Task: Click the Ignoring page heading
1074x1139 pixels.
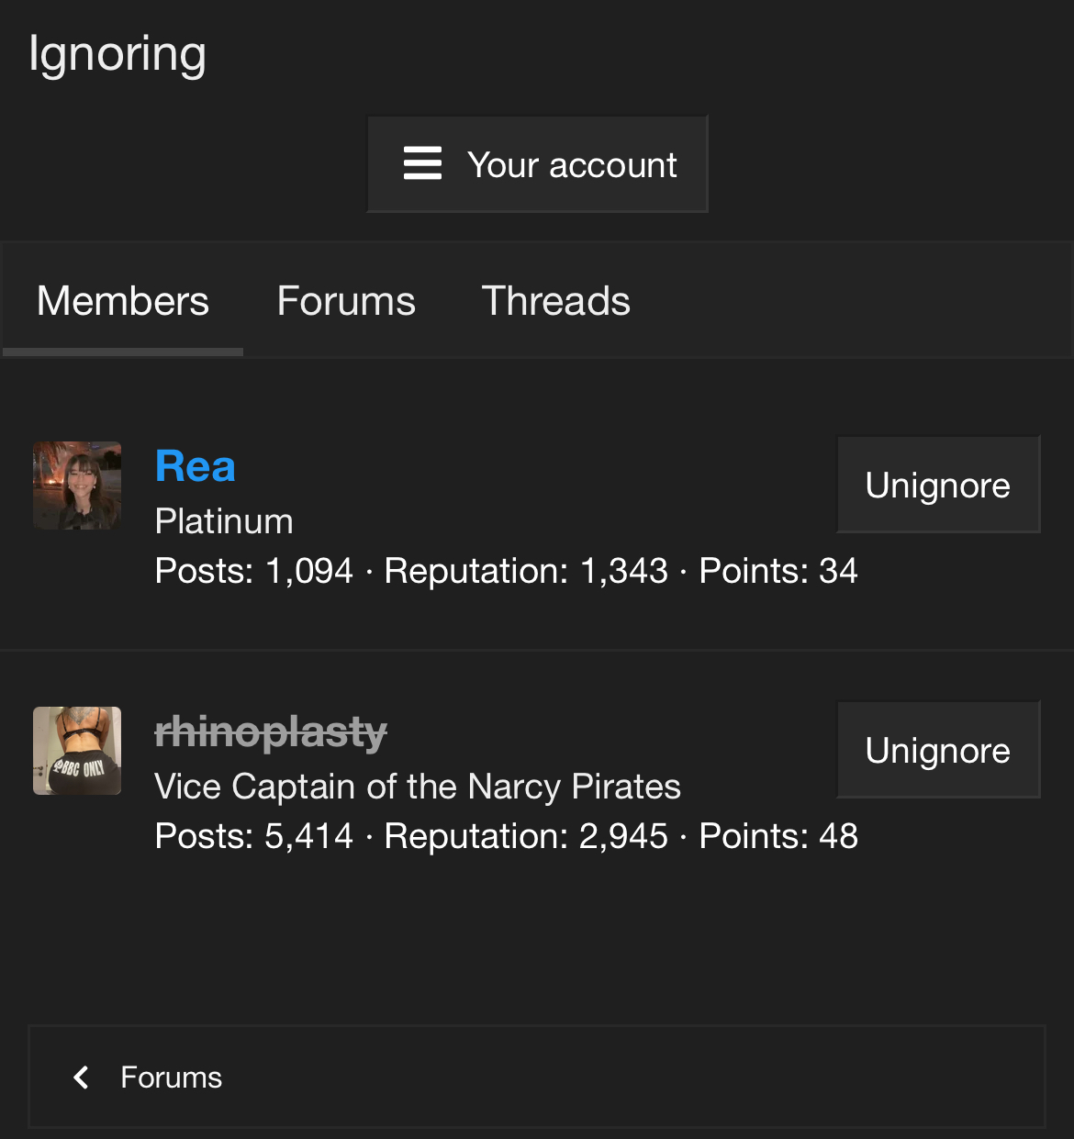Action: [117, 54]
